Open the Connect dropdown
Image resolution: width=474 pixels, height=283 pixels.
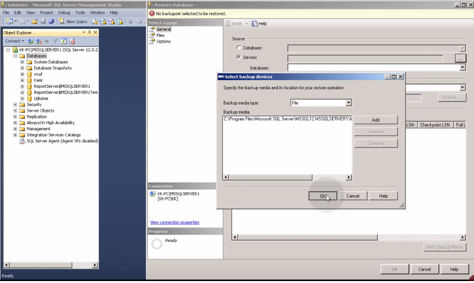pyautogui.click(x=14, y=41)
